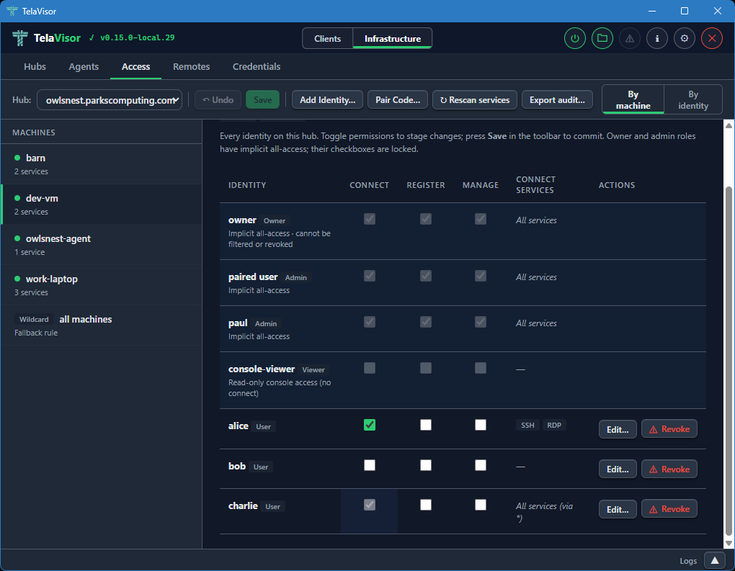Maximize the TelaVisor window
The height and width of the screenshot is (571, 735).
point(685,11)
